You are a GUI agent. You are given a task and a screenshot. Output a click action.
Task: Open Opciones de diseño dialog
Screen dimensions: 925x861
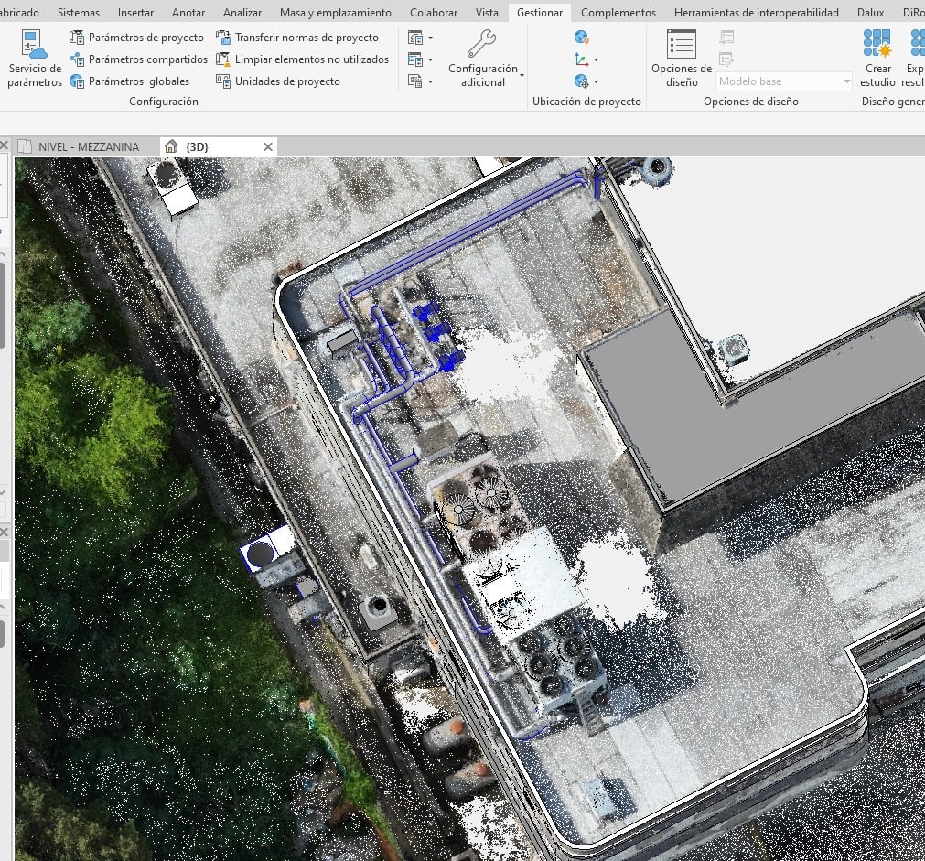click(682, 58)
